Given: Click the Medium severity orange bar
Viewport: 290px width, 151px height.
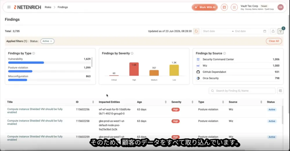Looking at the screenshot, I should click(x=154, y=73).
